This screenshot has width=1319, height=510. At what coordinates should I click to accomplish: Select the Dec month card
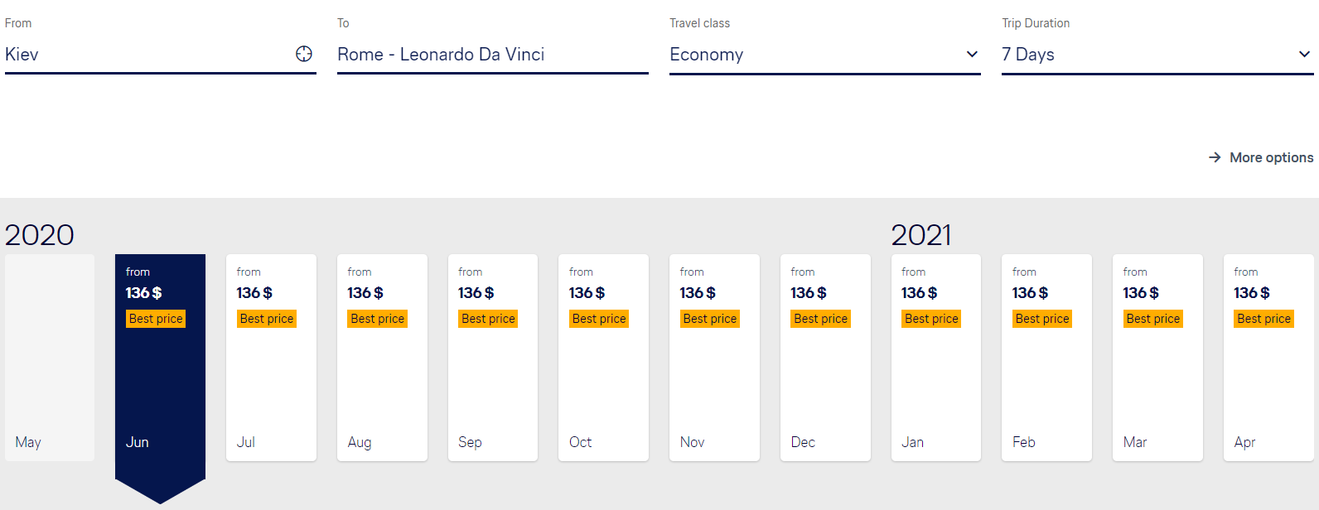coord(825,358)
